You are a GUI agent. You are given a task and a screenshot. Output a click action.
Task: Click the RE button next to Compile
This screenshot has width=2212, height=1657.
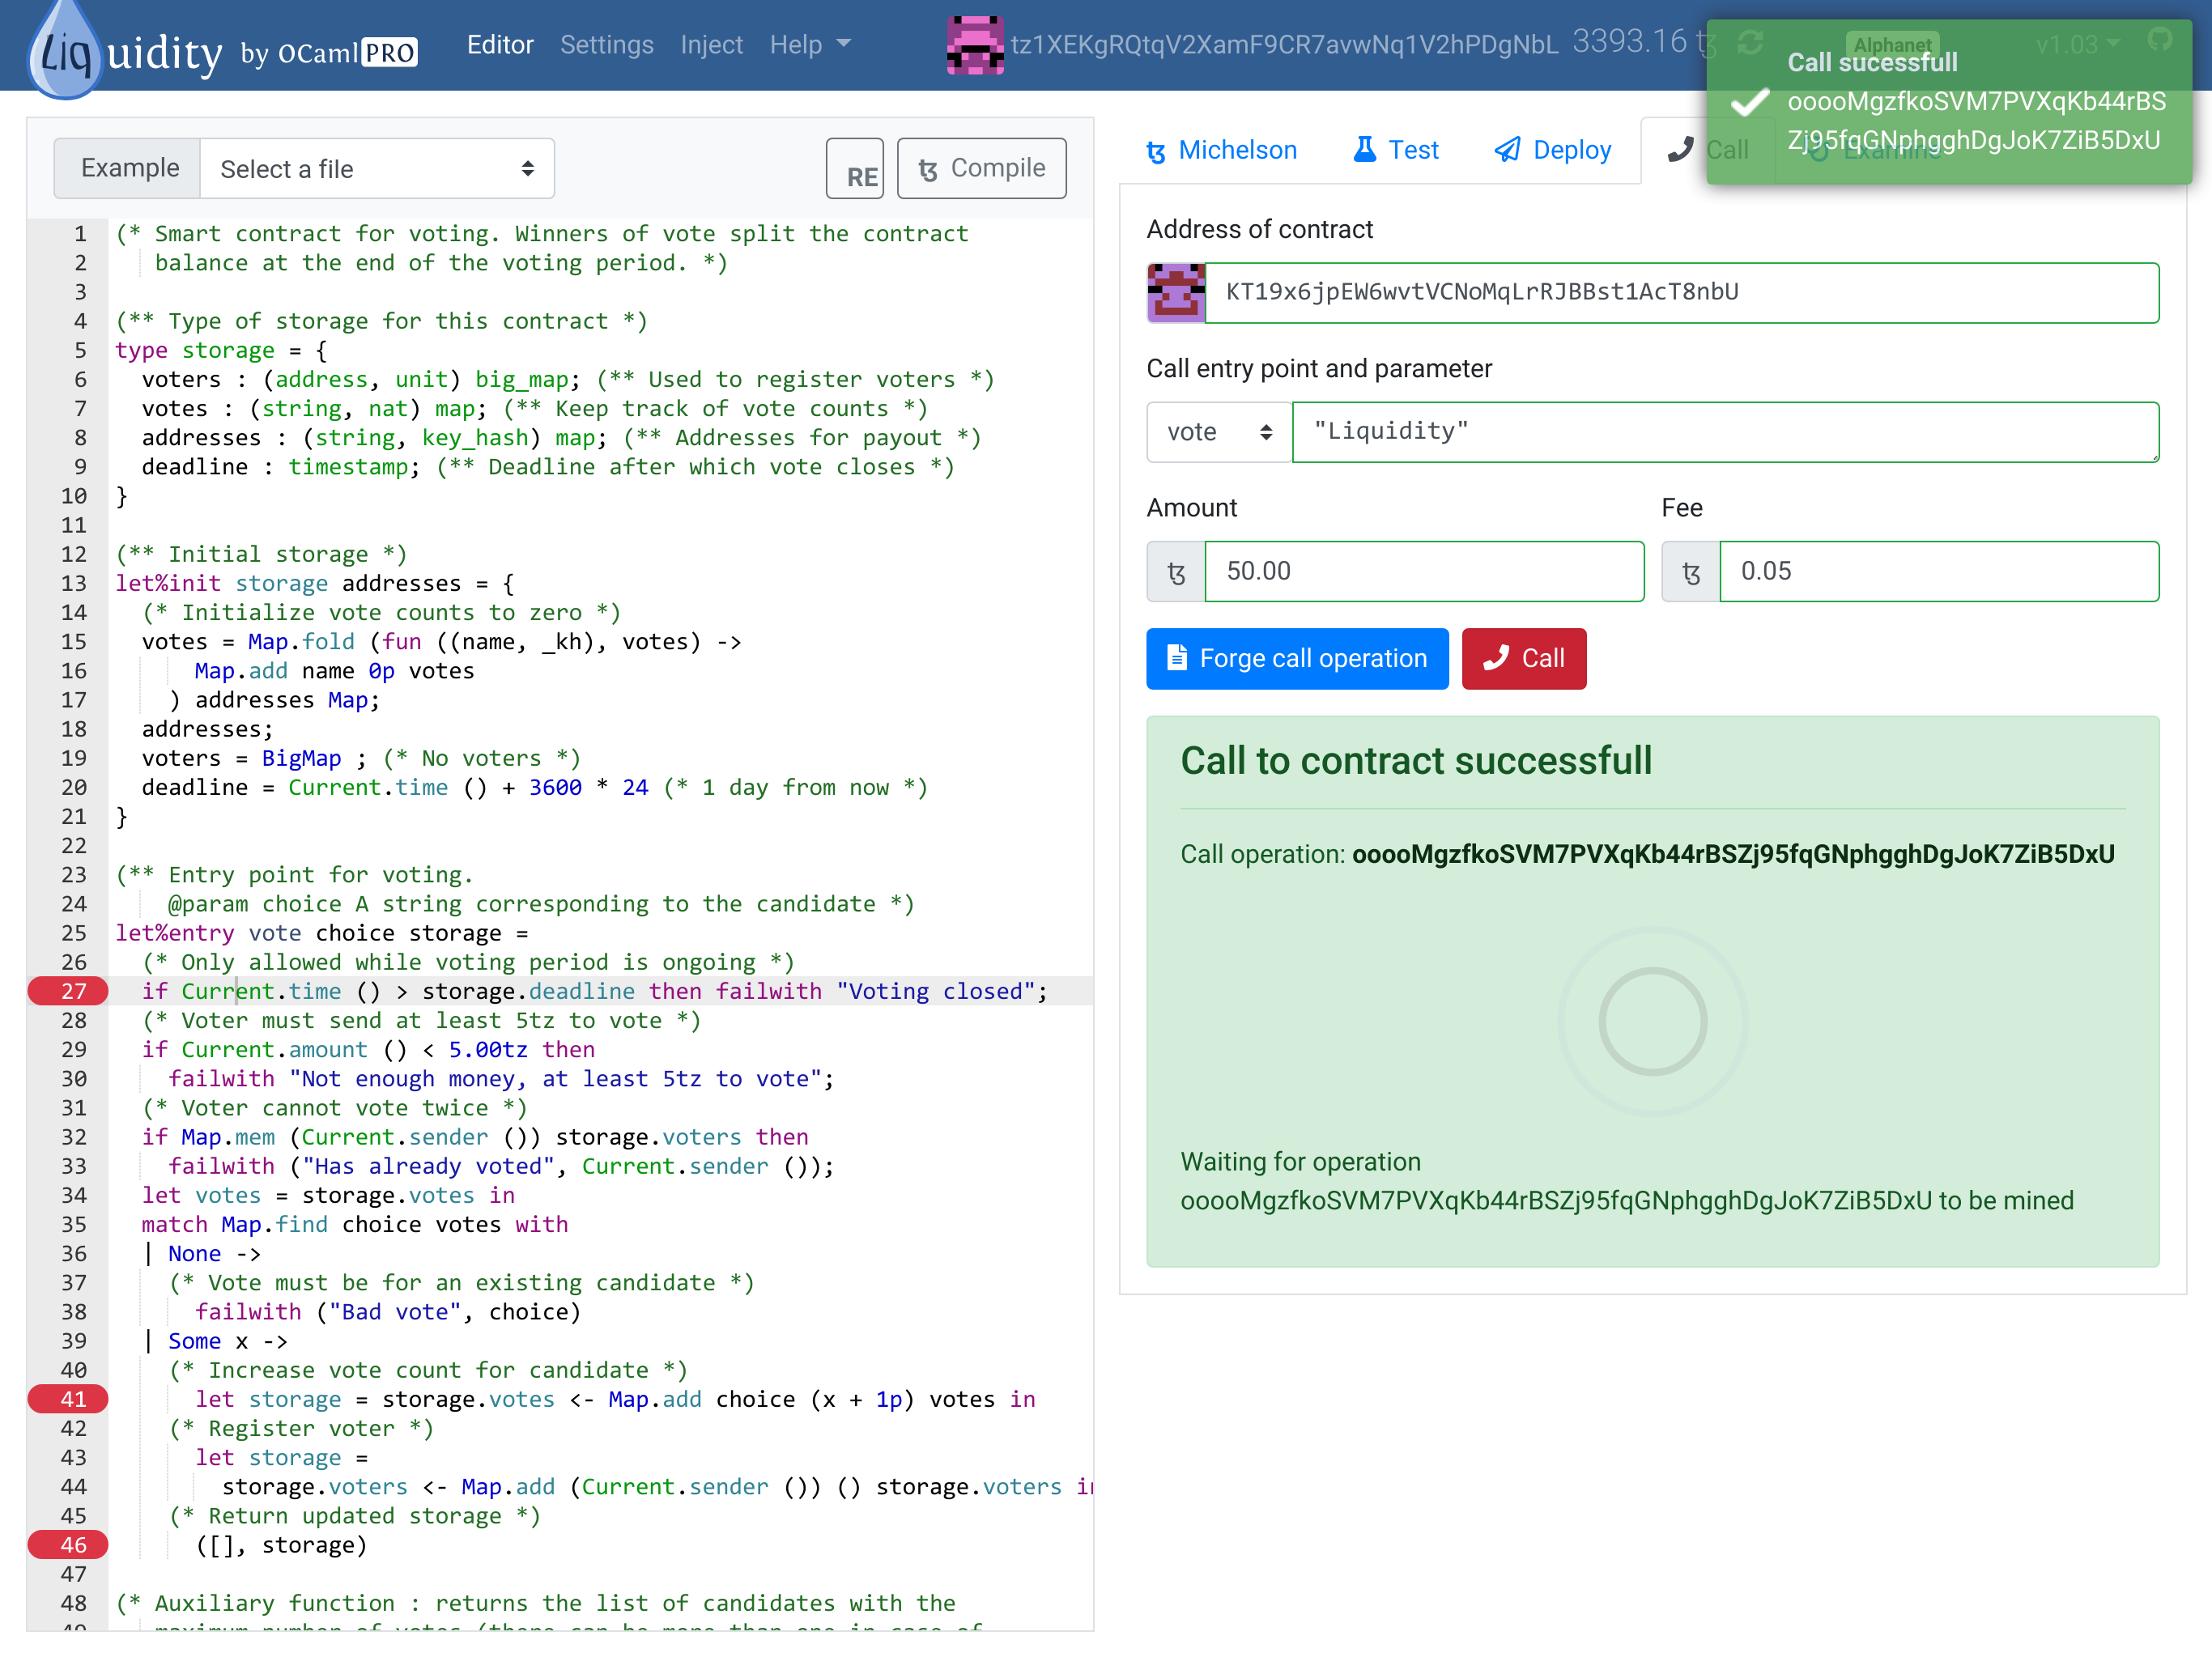coord(856,169)
